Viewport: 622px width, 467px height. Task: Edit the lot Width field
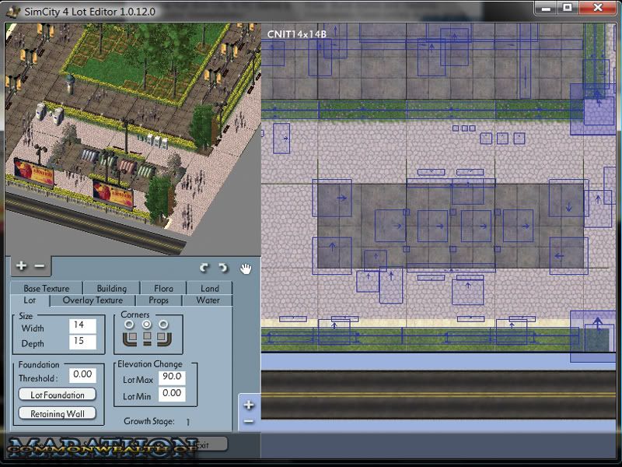[x=82, y=326]
